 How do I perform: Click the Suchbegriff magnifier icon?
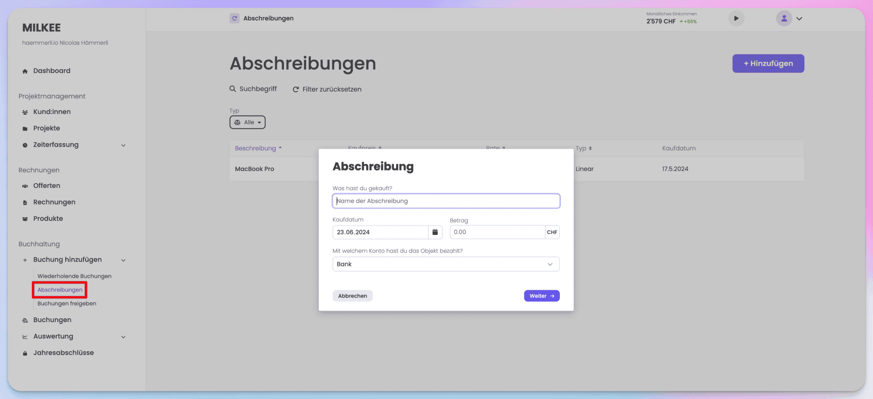click(x=233, y=89)
